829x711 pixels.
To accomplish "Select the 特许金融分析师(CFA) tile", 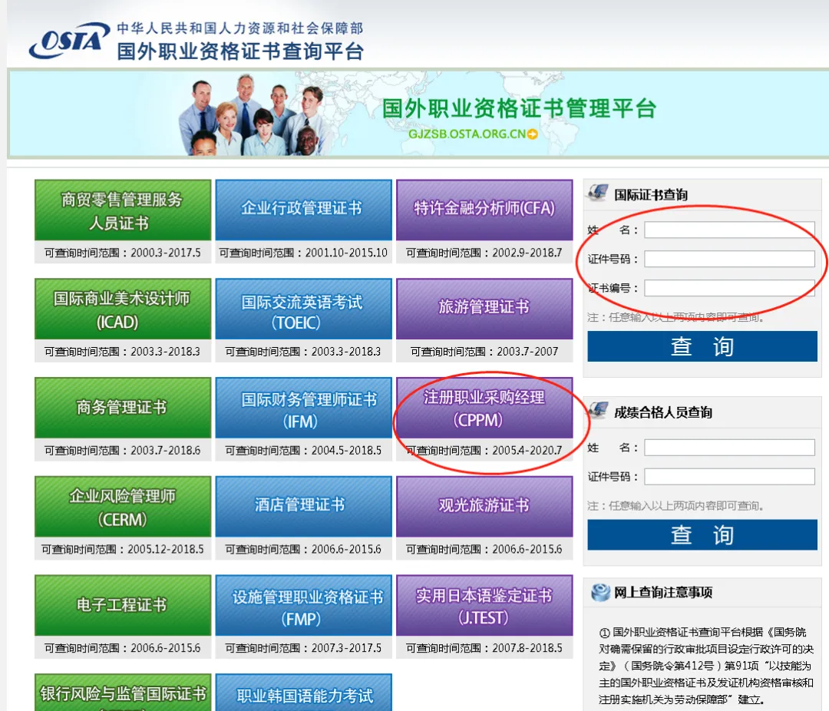I will coord(484,210).
